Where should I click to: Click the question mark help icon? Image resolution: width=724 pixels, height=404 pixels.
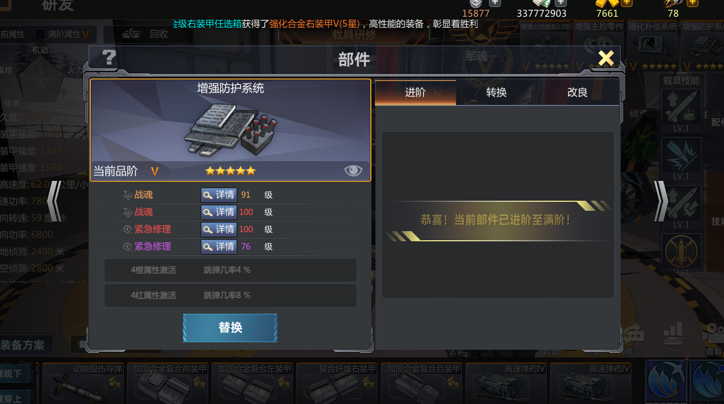coord(109,58)
